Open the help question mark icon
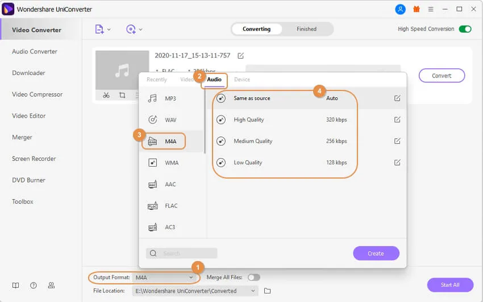The image size is (483, 302). coord(34,286)
